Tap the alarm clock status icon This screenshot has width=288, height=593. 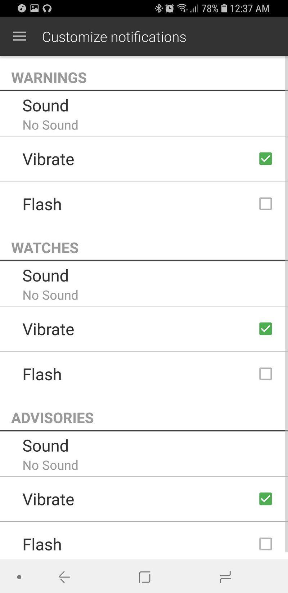tap(169, 8)
